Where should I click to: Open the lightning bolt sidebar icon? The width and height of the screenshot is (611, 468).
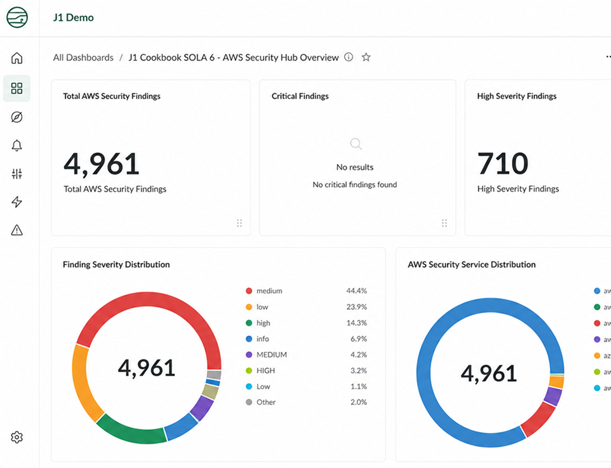click(x=17, y=202)
